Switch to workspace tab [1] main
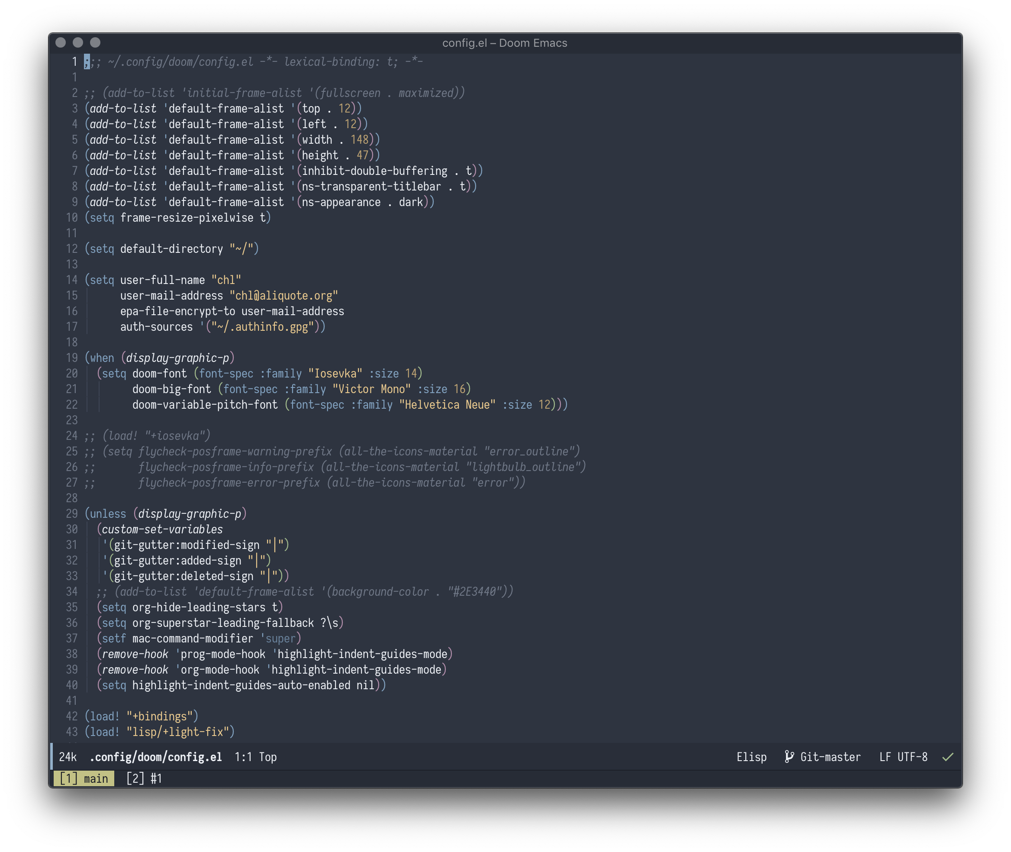The width and height of the screenshot is (1011, 852). 84,778
